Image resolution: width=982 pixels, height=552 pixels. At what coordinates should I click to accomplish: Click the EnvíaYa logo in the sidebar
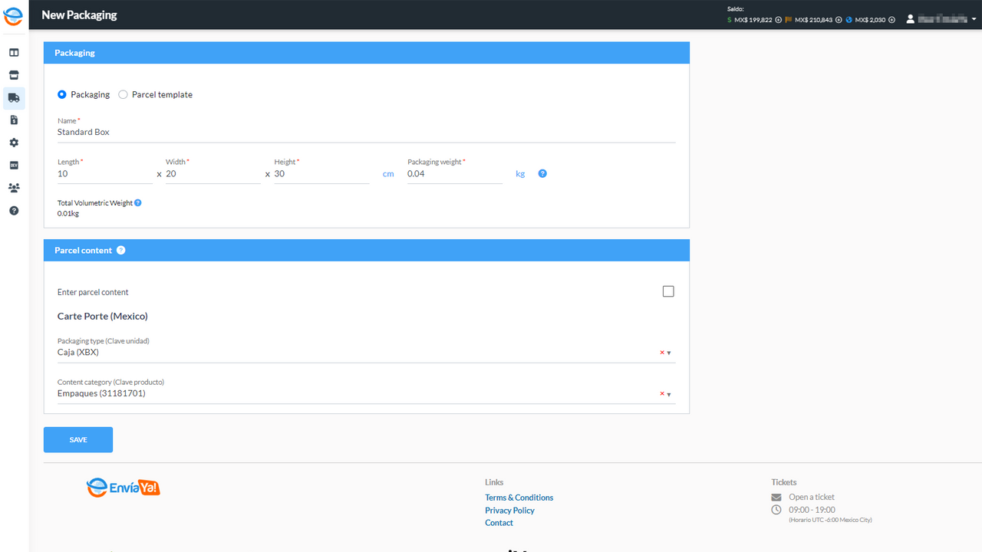[14, 15]
